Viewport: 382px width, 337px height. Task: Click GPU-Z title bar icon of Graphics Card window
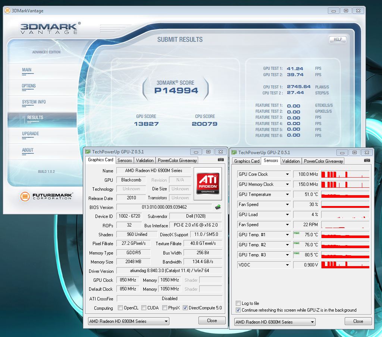[x=88, y=152]
